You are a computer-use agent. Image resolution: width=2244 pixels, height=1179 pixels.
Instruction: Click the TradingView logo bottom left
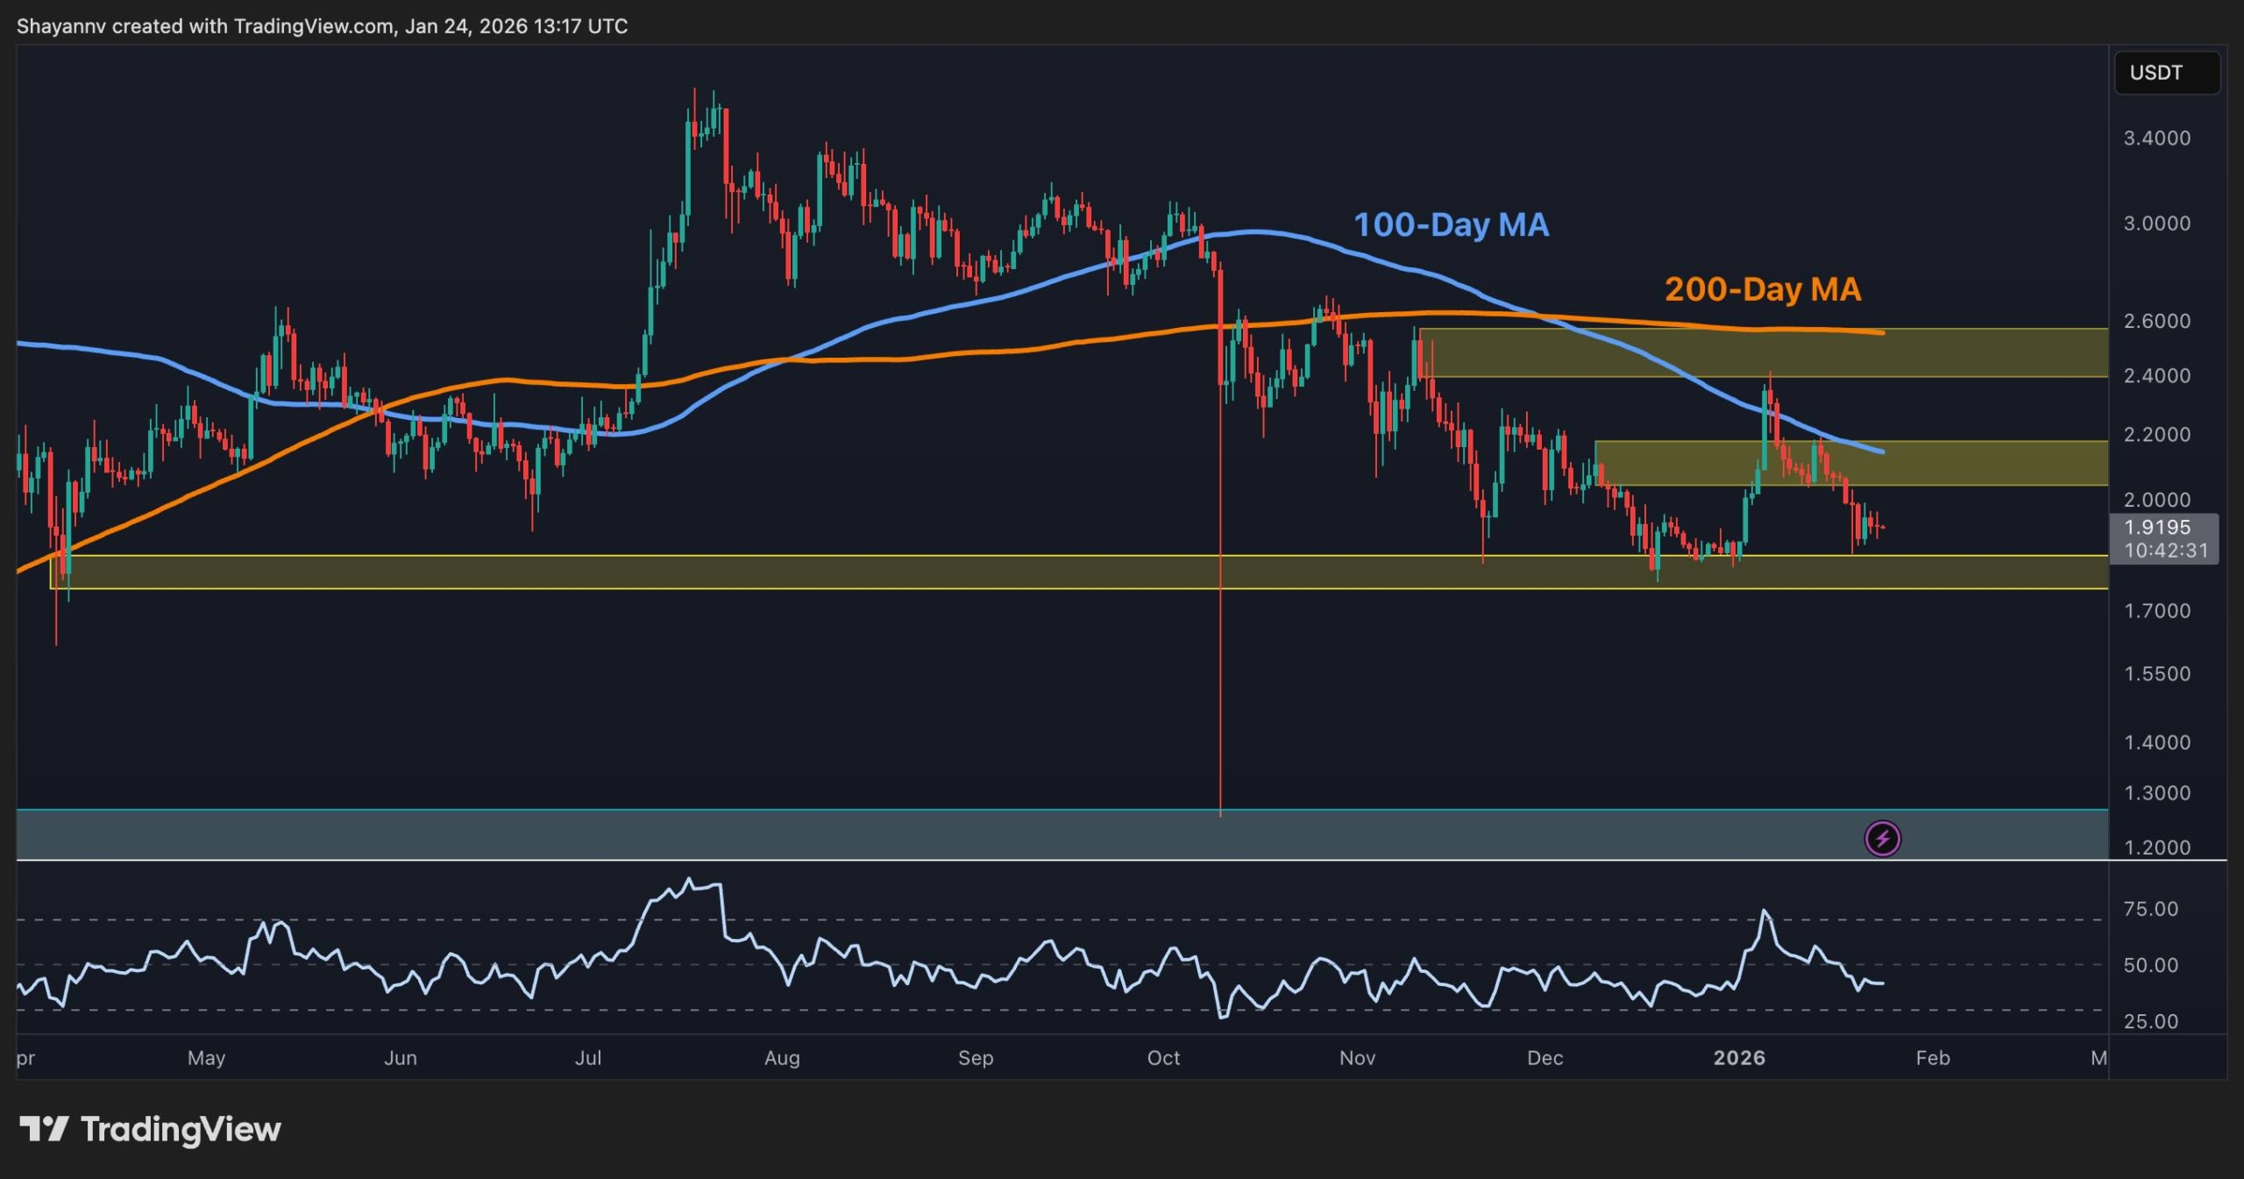149,1129
